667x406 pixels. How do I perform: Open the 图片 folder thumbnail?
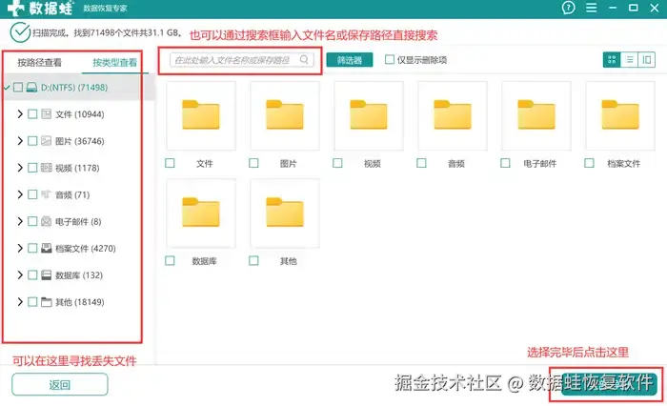(x=285, y=115)
